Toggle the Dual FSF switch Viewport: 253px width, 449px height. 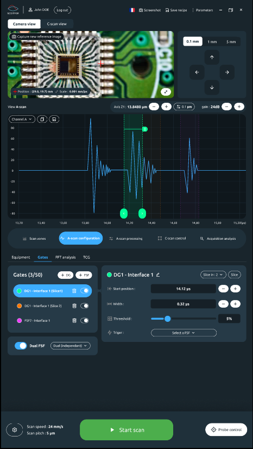21,346
